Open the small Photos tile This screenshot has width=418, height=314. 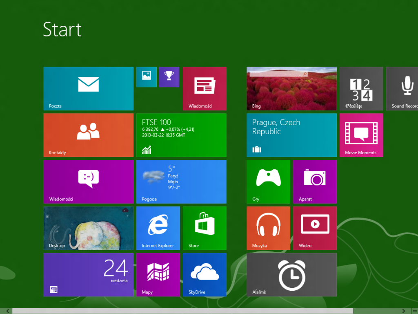(147, 77)
